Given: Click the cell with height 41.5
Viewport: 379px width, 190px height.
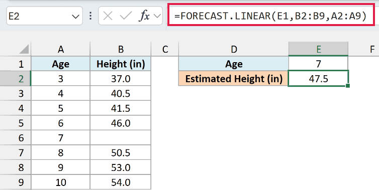Looking at the screenshot, I should point(121,108).
